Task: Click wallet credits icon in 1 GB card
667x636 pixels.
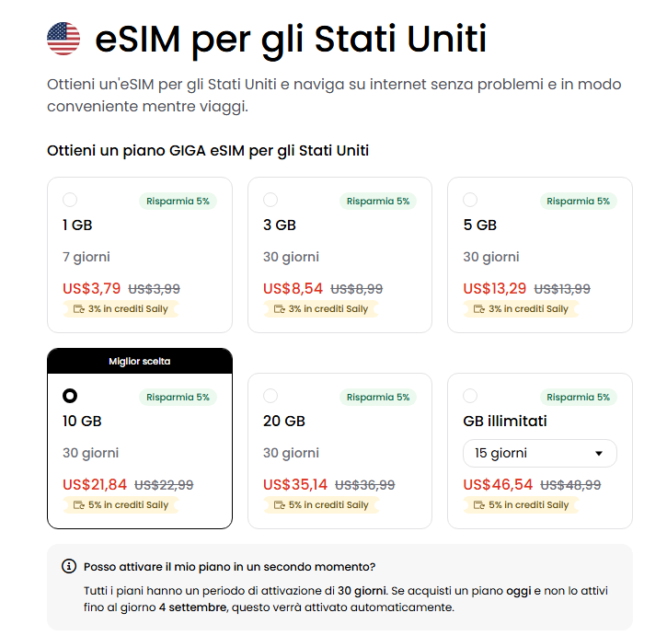Action: [x=79, y=308]
